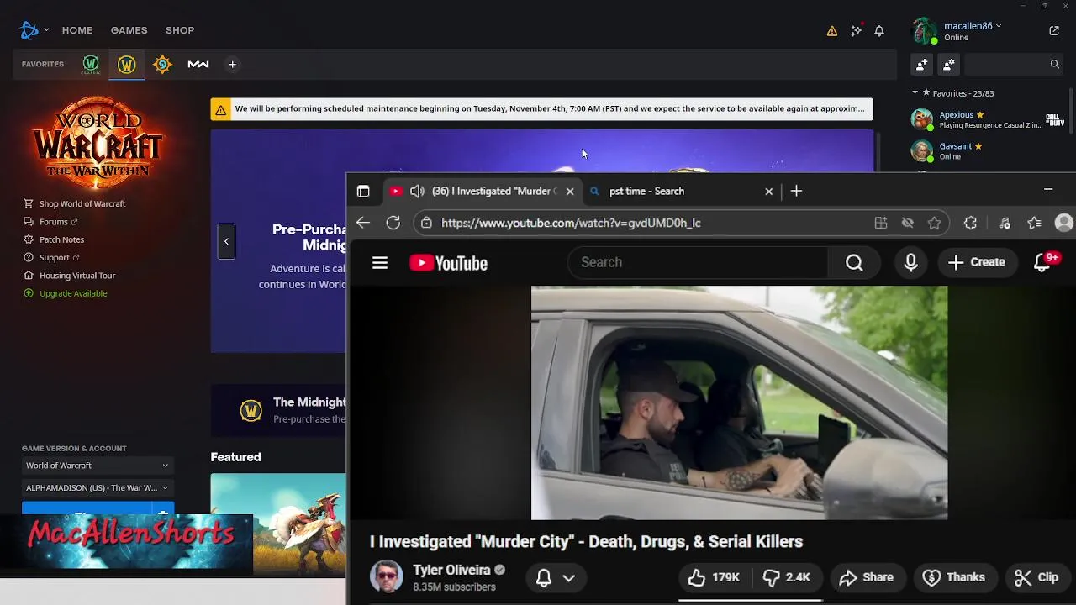This screenshot has width=1076, height=605.
Task: Click Apexious friend avatar
Action: (922, 119)
